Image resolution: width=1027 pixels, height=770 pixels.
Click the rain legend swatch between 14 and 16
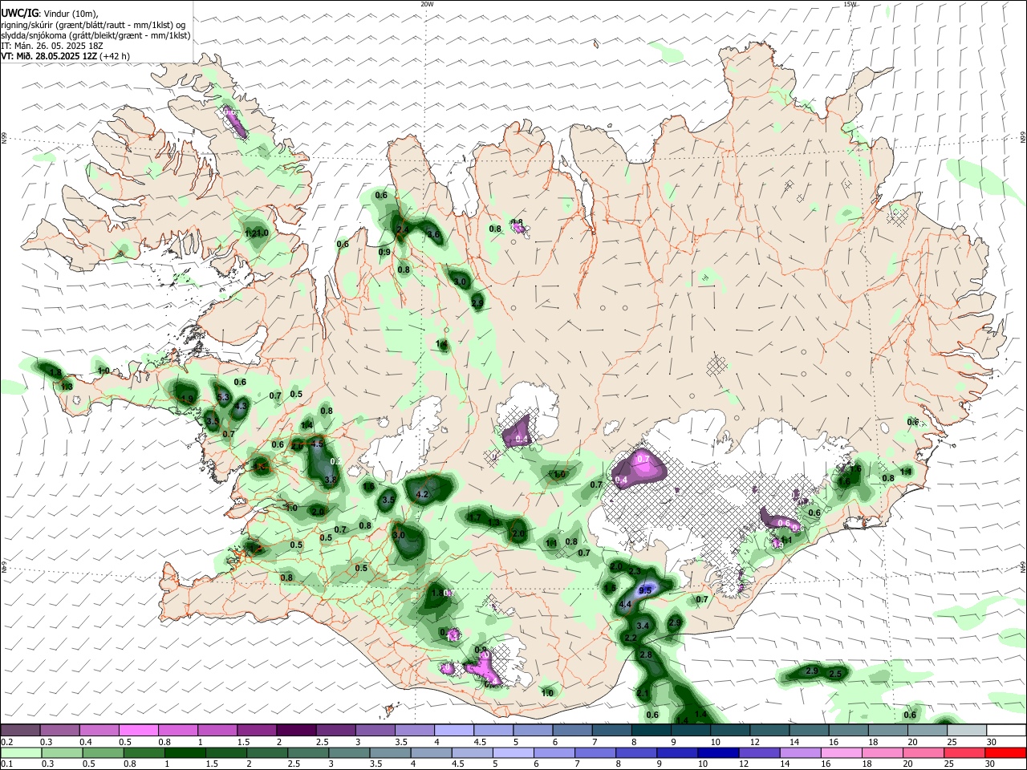pos(800,753)
